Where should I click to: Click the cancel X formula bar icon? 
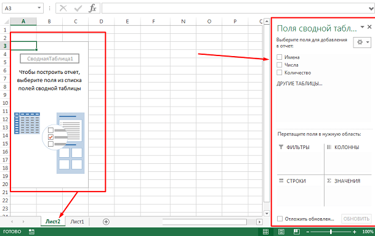(63, 9)
